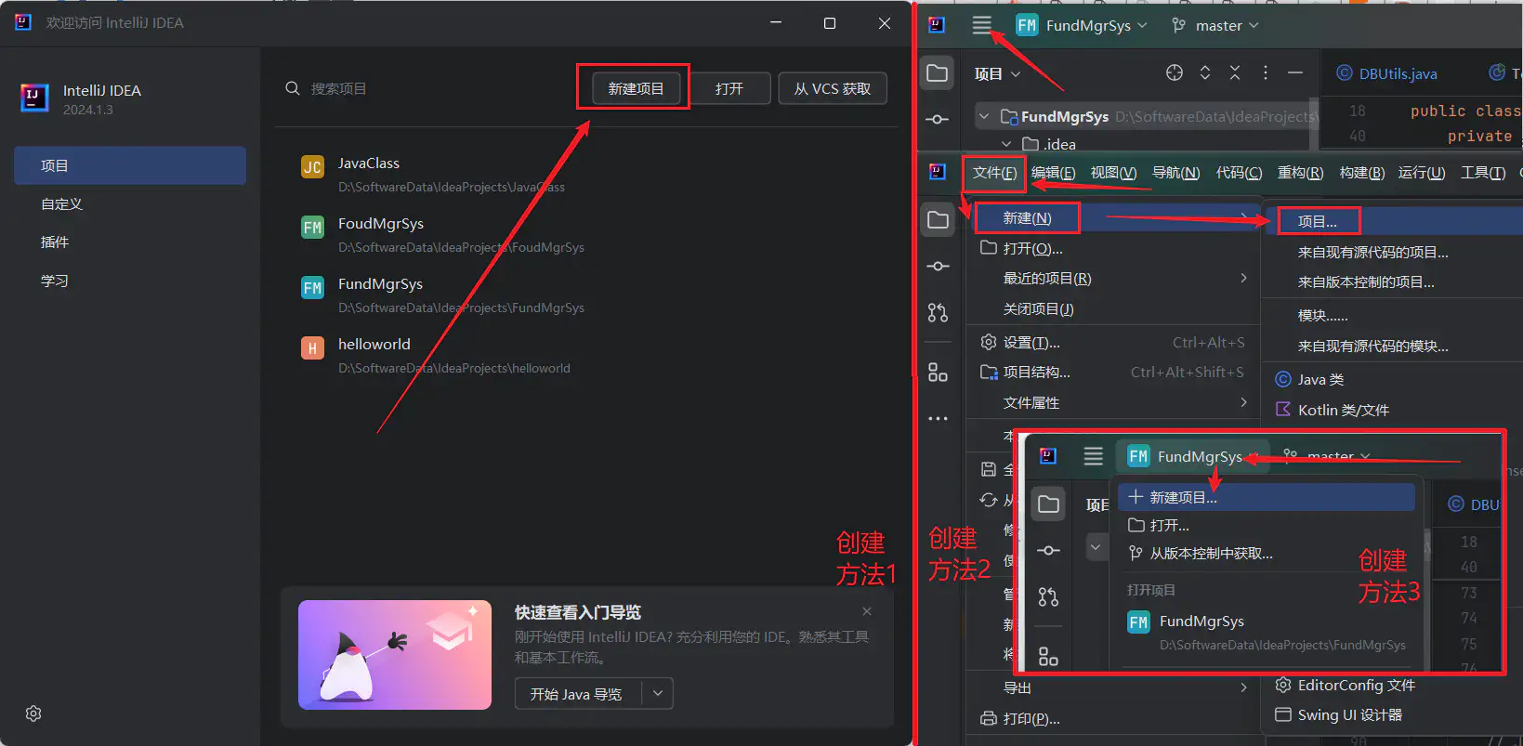The height and width of the screenshot is (746, 1523).
Task: Open the 运行(U) menu
Action: (x=1422, y=173)
